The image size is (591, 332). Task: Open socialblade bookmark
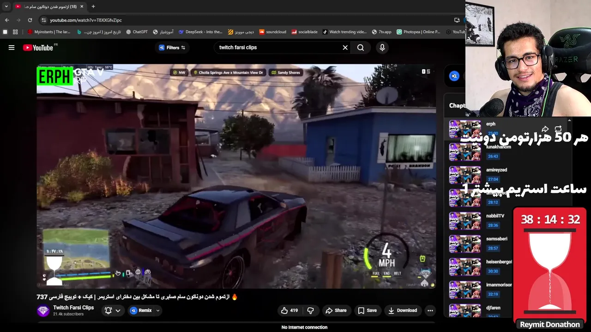click(x=304, y=32)
